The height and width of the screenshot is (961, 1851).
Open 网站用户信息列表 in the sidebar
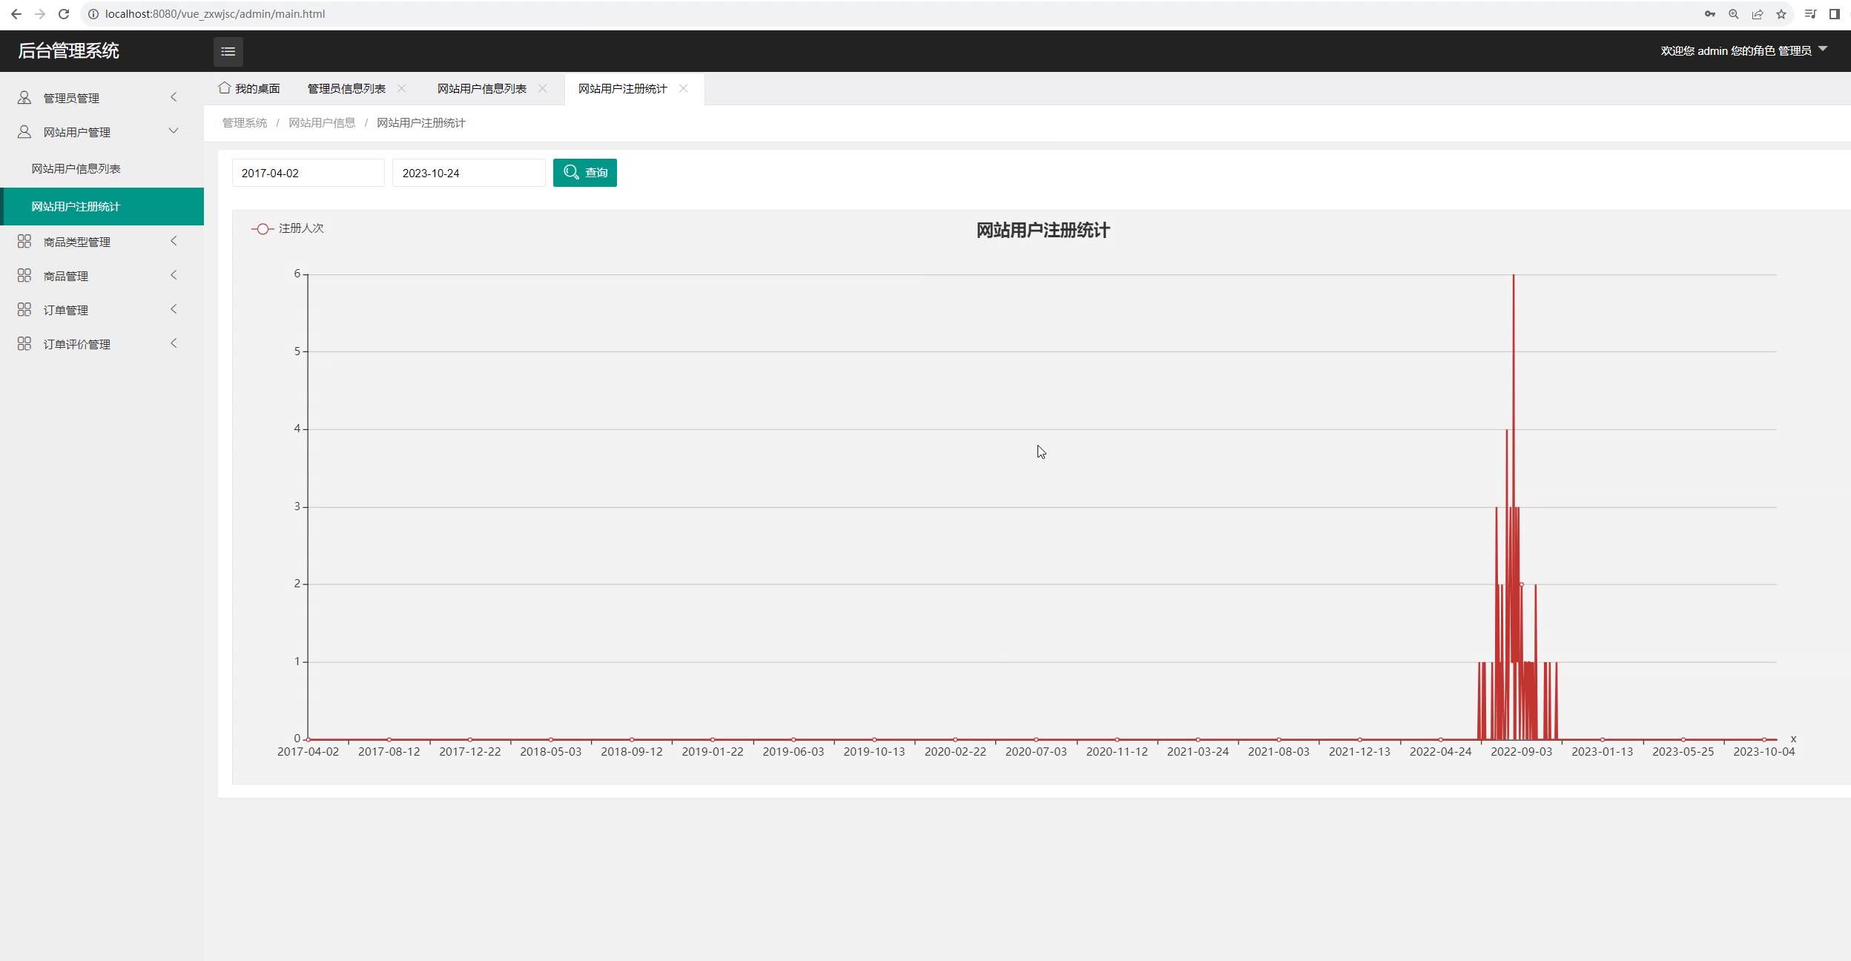76,169
